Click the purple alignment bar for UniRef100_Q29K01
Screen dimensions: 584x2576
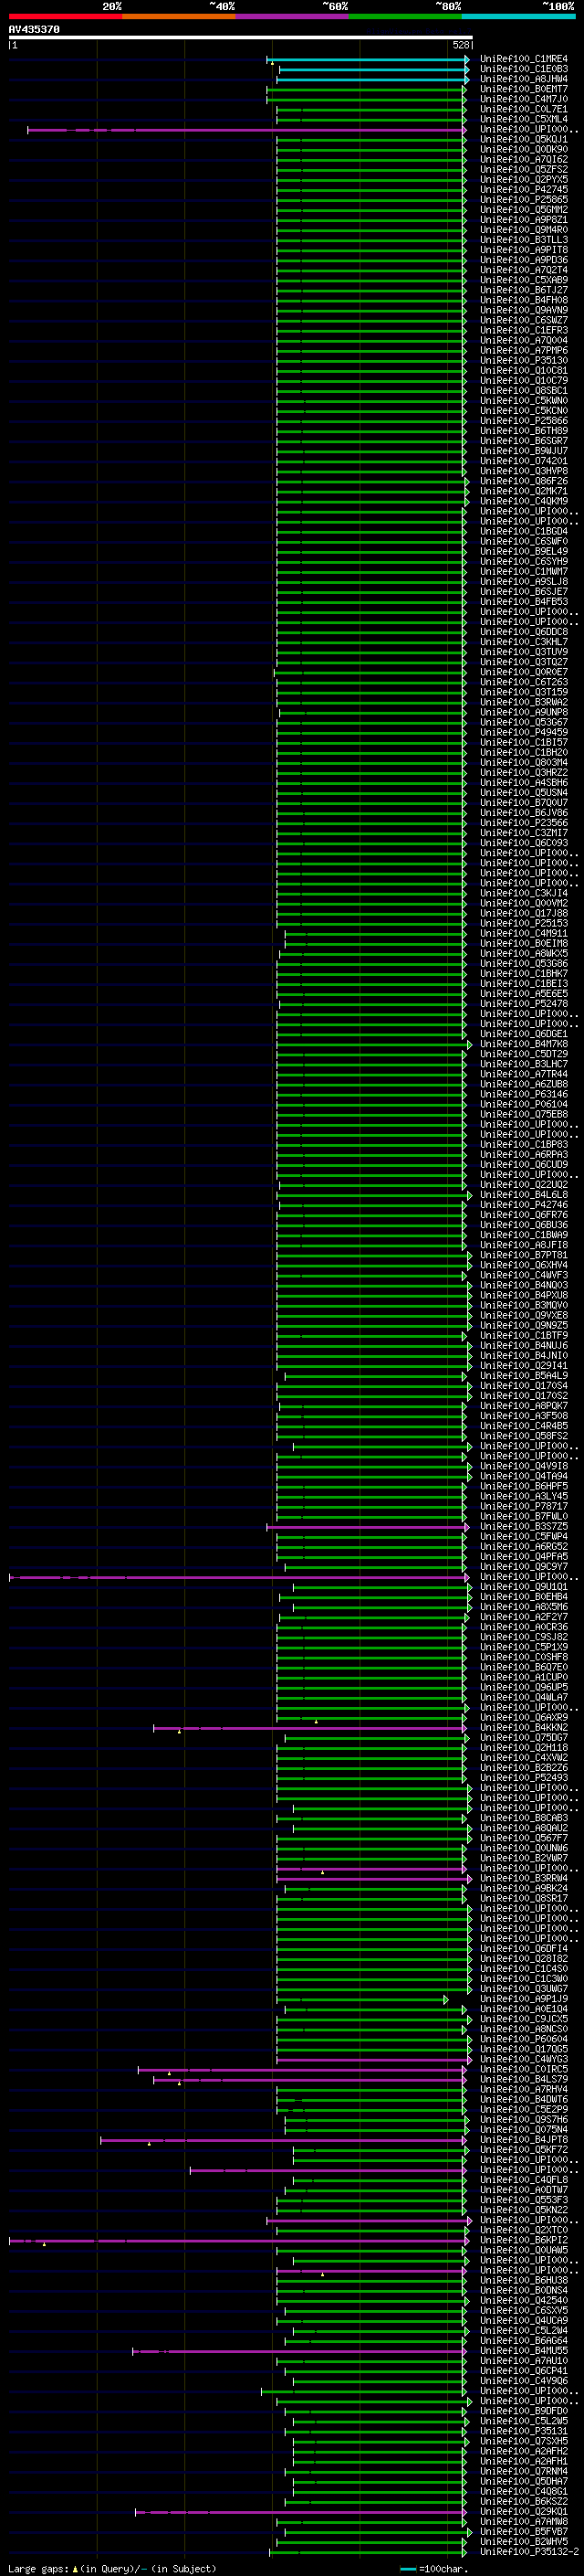300,2511
